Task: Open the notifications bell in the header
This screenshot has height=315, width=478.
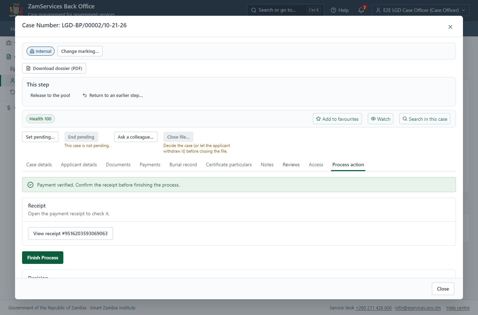Action: click(x=361, y=10)
